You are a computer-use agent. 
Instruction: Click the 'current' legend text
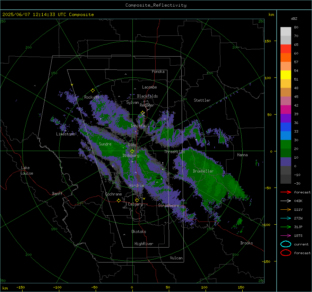pyautogui.click(x=301, y=244)
